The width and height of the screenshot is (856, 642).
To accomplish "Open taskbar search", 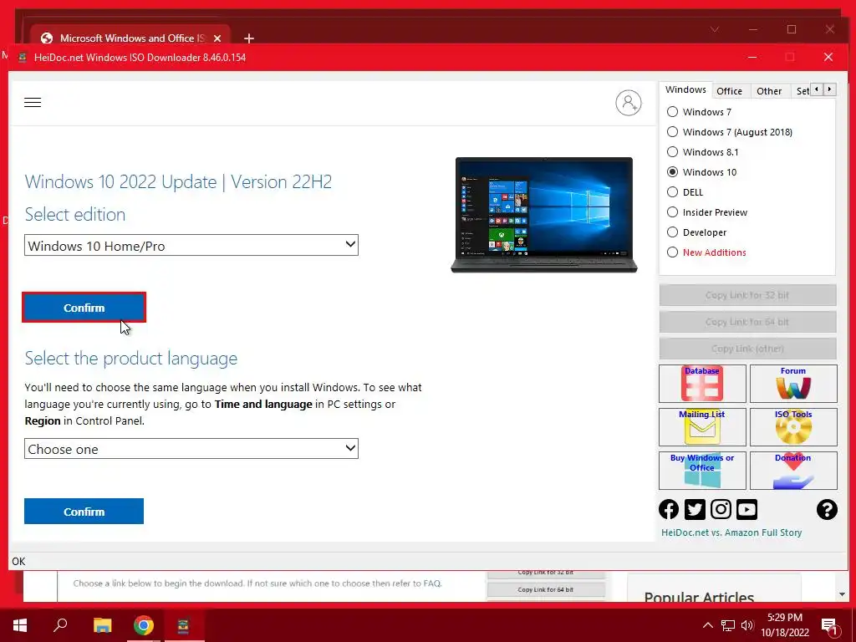I will pos(60,625).
